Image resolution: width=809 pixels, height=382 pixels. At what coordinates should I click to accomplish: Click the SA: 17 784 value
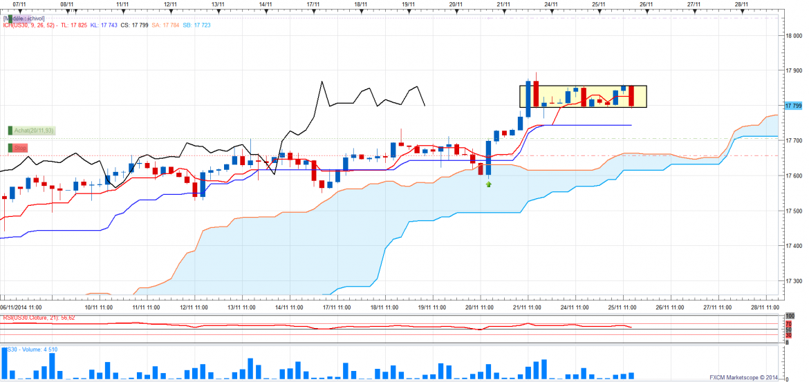point(165,25)
